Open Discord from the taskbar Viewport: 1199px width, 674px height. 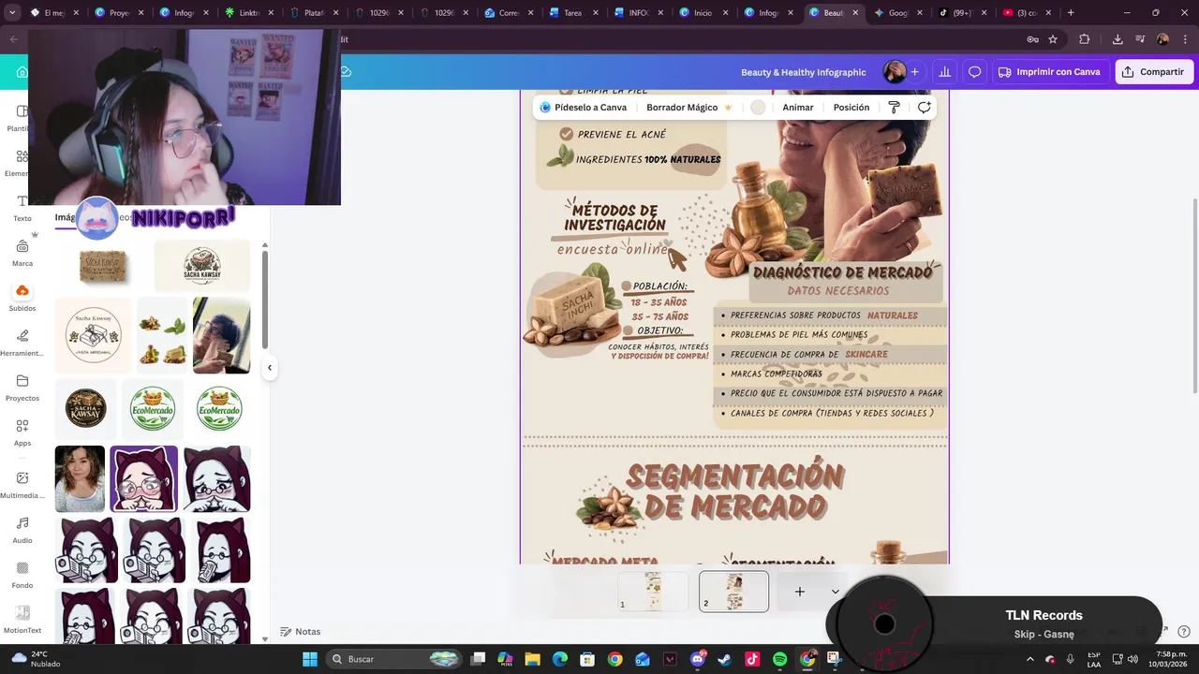(697, 659)
